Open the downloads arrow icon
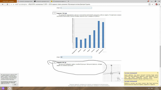The width and height of the screenshot is (161, 90). 159,4
